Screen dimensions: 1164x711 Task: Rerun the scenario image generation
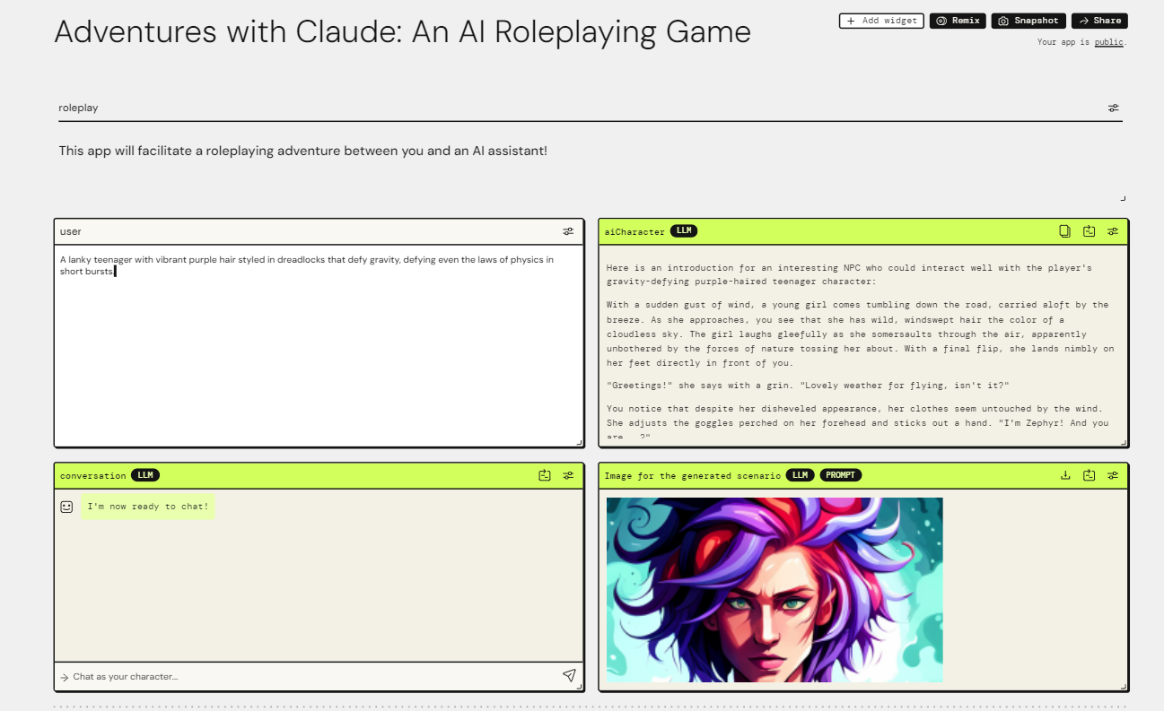(x=1089, y=475)
